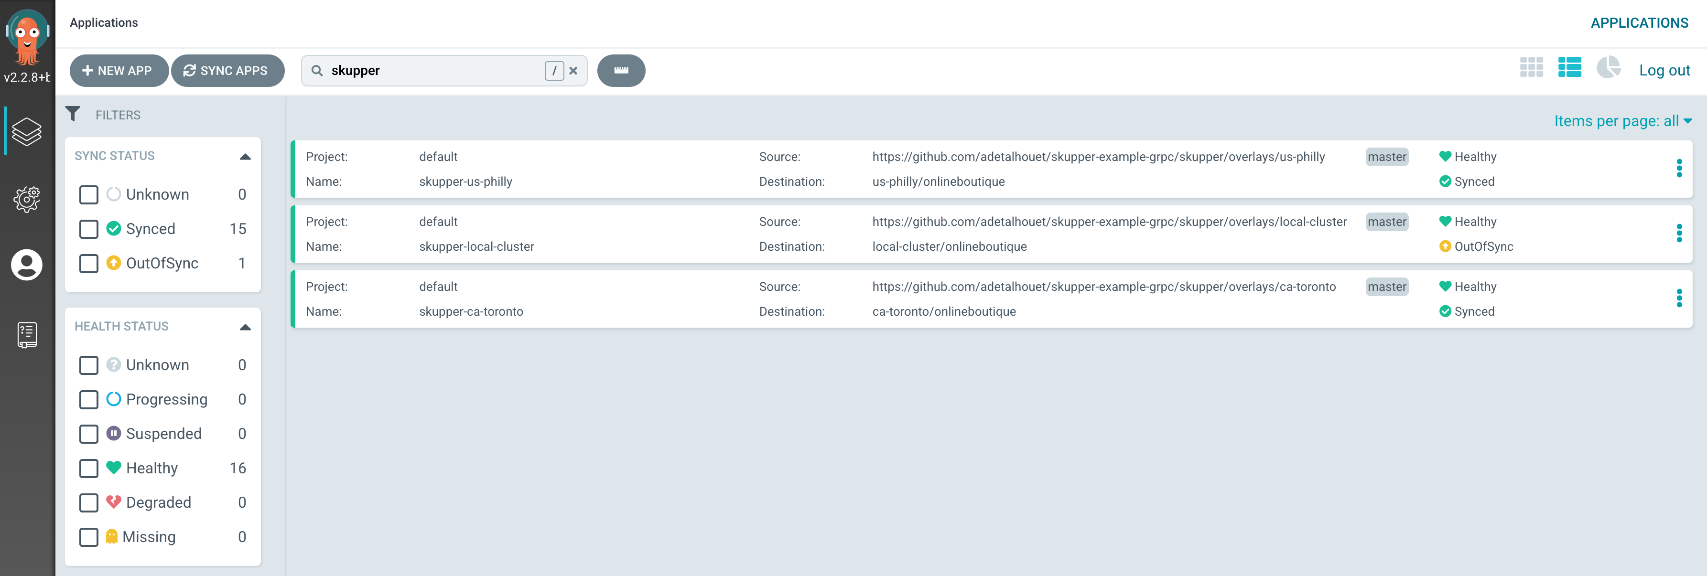1707x576 pixels.
Task: Enable the Degraded health filter
Action: pyautogui.click(x=89, y=502)
